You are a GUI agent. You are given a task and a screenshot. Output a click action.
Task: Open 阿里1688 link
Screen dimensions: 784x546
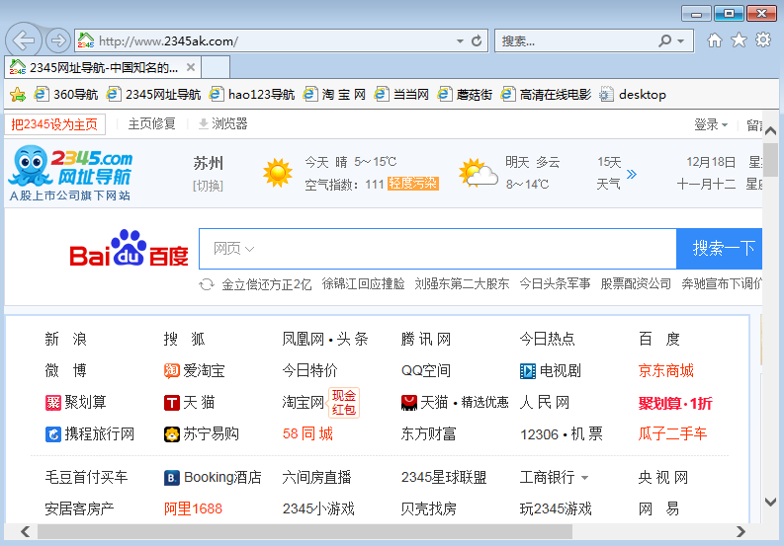(193, 509)
